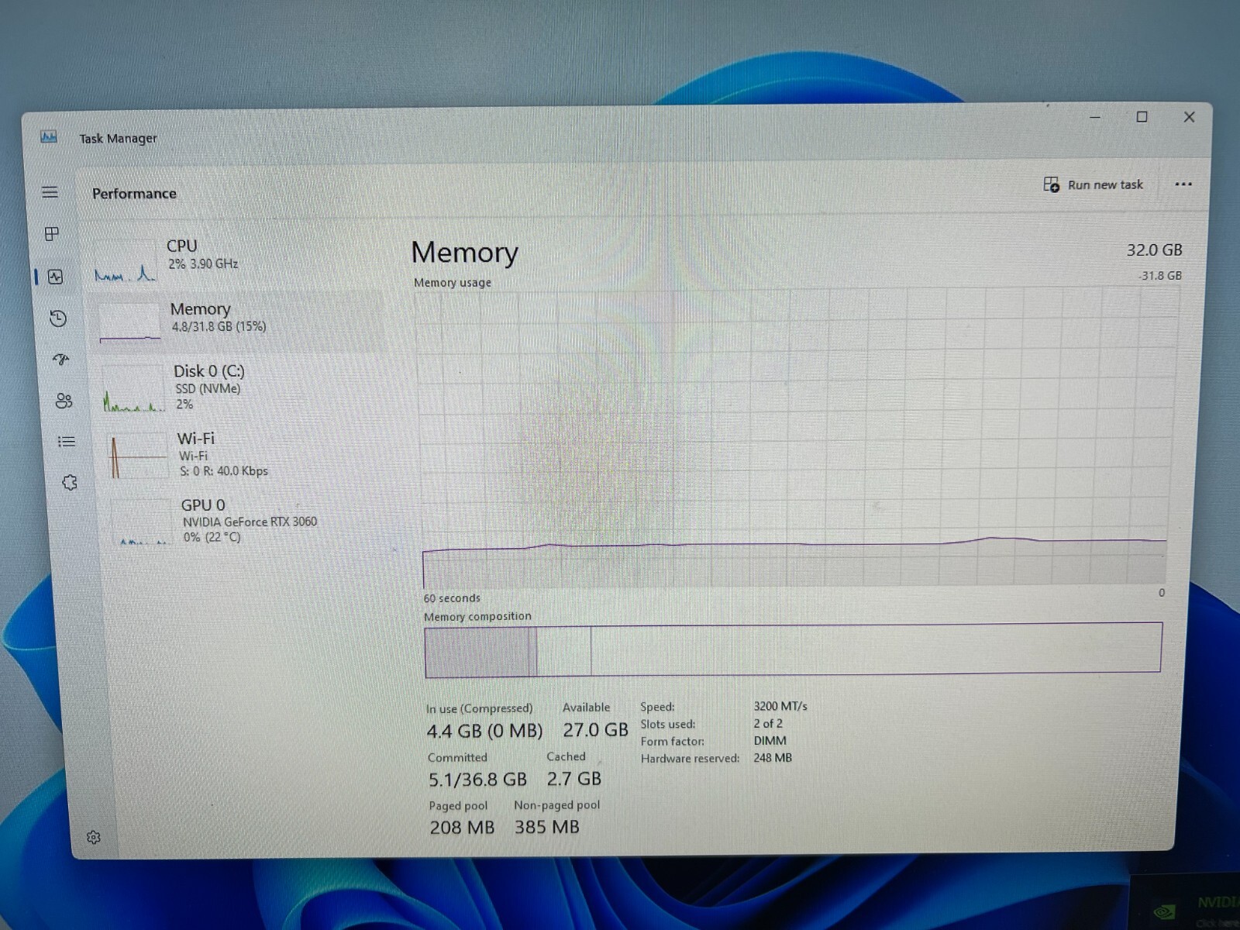Click the Paged pool value 208 MB

pyautogui.click(x=462, y=827)
